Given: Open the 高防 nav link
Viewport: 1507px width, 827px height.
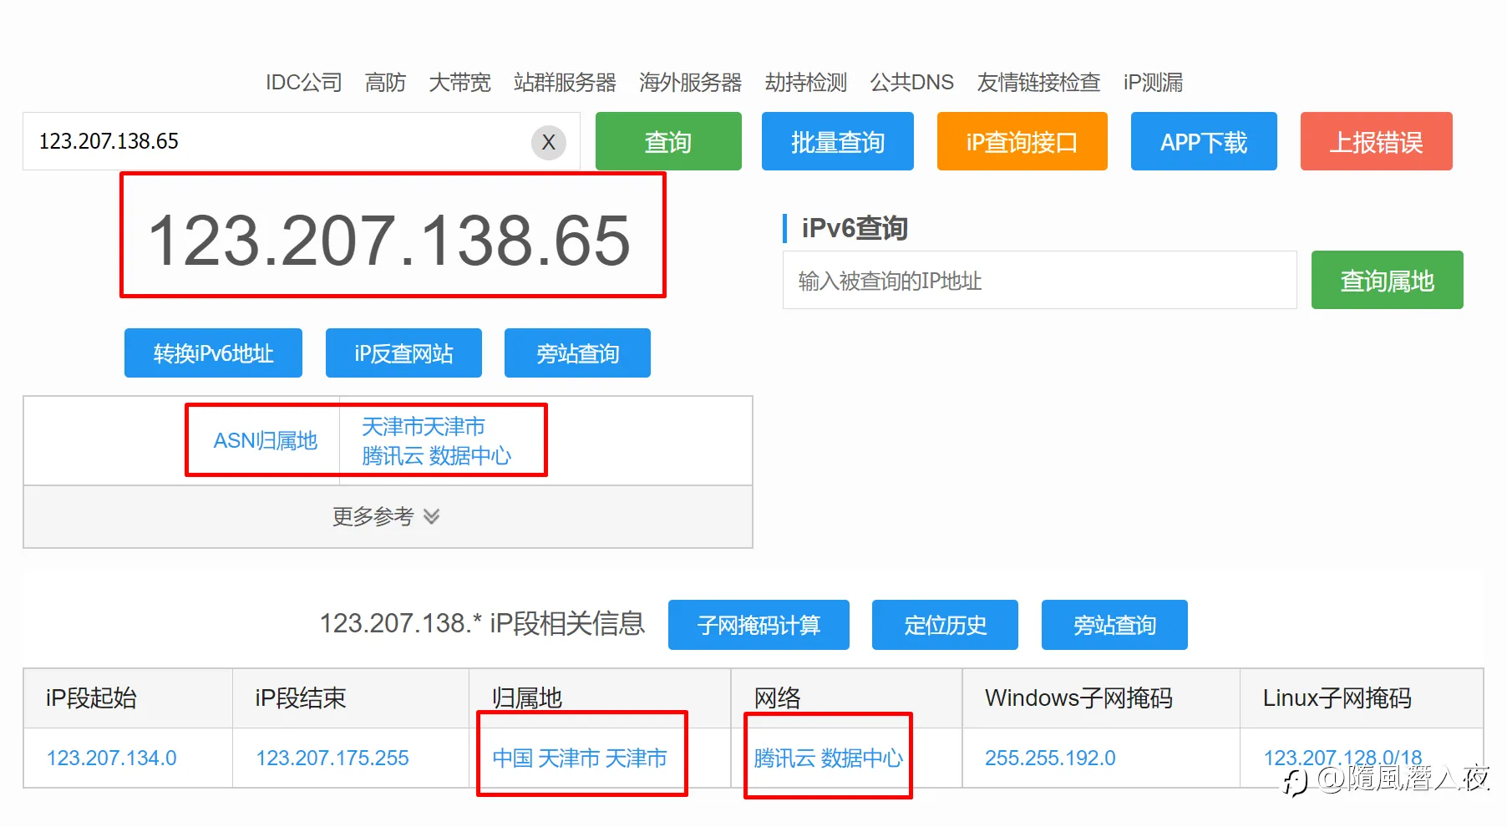Looking at the screenshot, I should (x=385, y=82).
